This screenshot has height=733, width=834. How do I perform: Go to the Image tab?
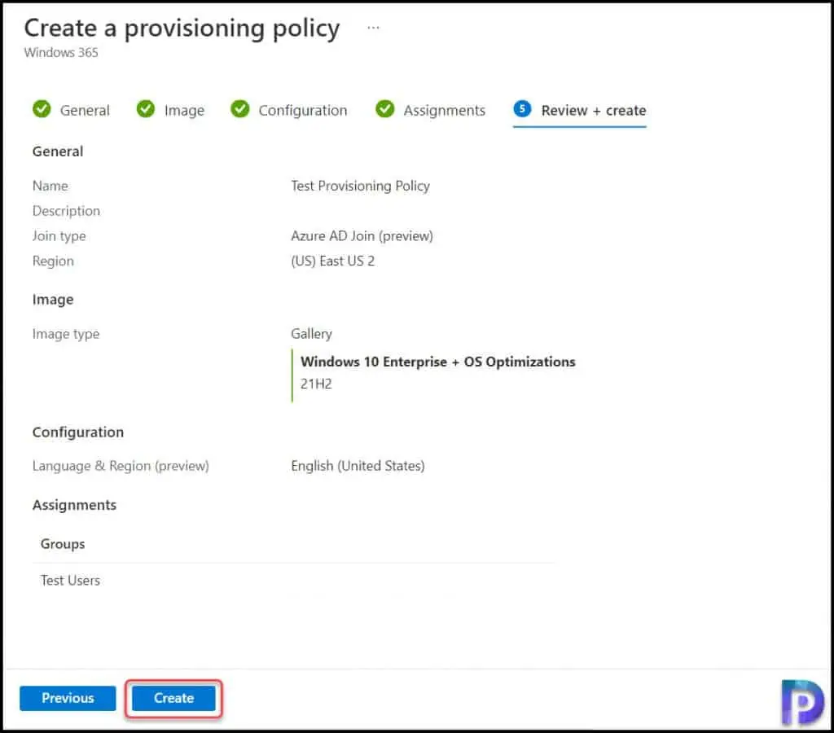tap(184, 110)
